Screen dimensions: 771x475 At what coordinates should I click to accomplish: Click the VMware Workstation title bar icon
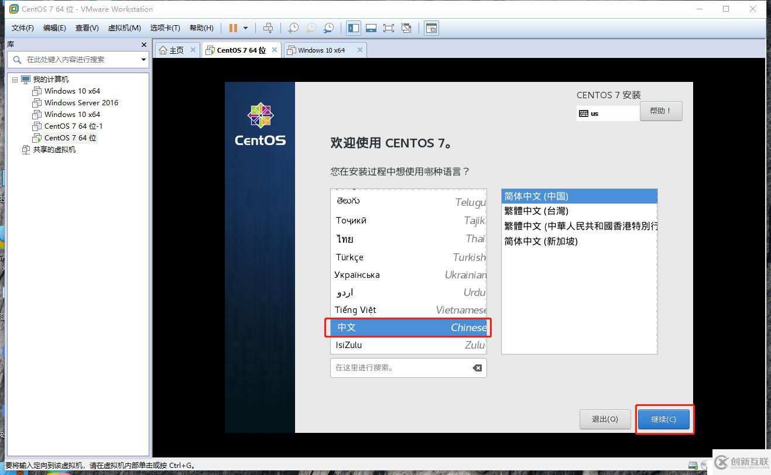pyautogui.click(x=13, y=9)
